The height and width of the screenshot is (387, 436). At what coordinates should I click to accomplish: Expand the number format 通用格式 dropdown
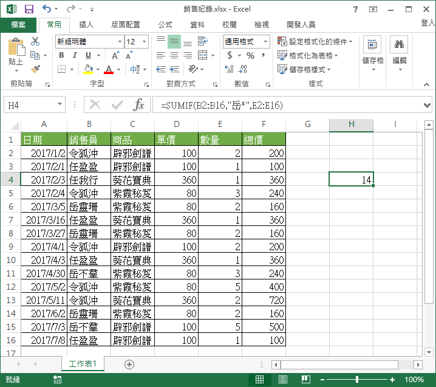266,42
